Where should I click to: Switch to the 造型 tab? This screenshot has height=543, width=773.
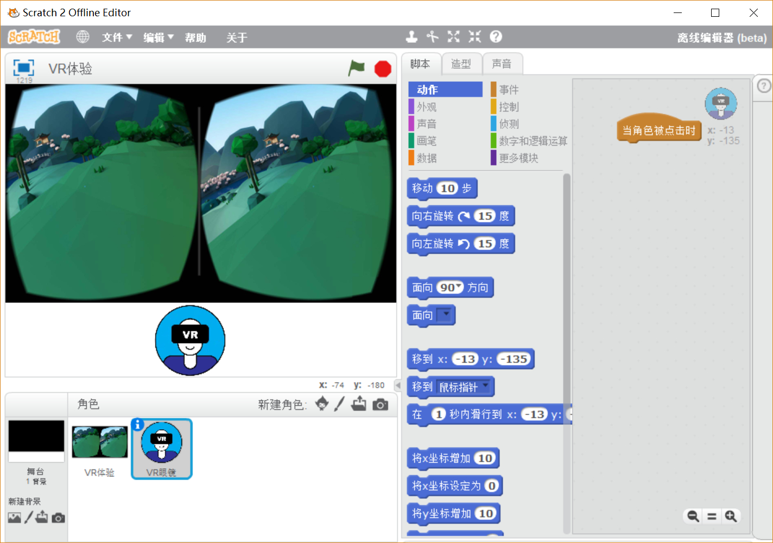click(461, 64)
